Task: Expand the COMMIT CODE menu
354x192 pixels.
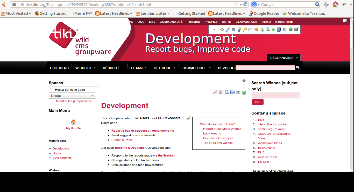Action: [210, 67]
